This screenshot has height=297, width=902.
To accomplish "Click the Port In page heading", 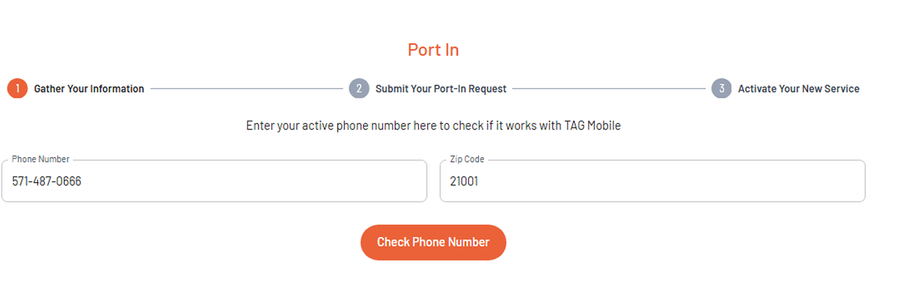I will click(x=433, y=50).
